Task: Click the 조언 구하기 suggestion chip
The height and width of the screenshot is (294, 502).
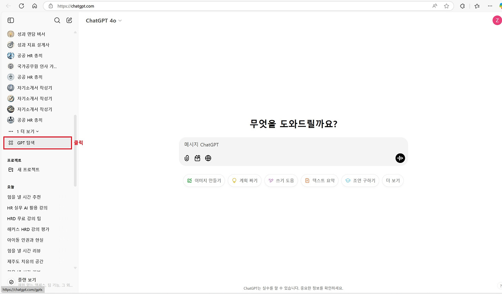Action: pos(360,181)
